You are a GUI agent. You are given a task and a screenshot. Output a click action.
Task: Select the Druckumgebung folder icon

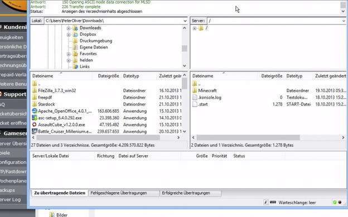[x=75, y=41]
